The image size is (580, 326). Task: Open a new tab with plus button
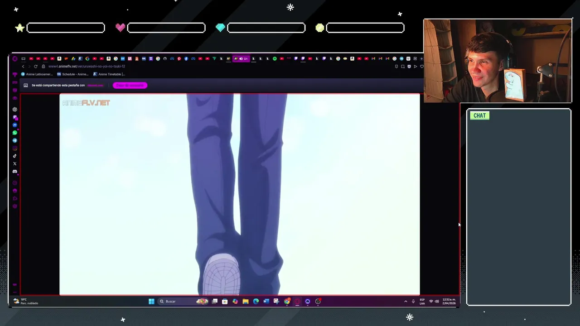421,58
